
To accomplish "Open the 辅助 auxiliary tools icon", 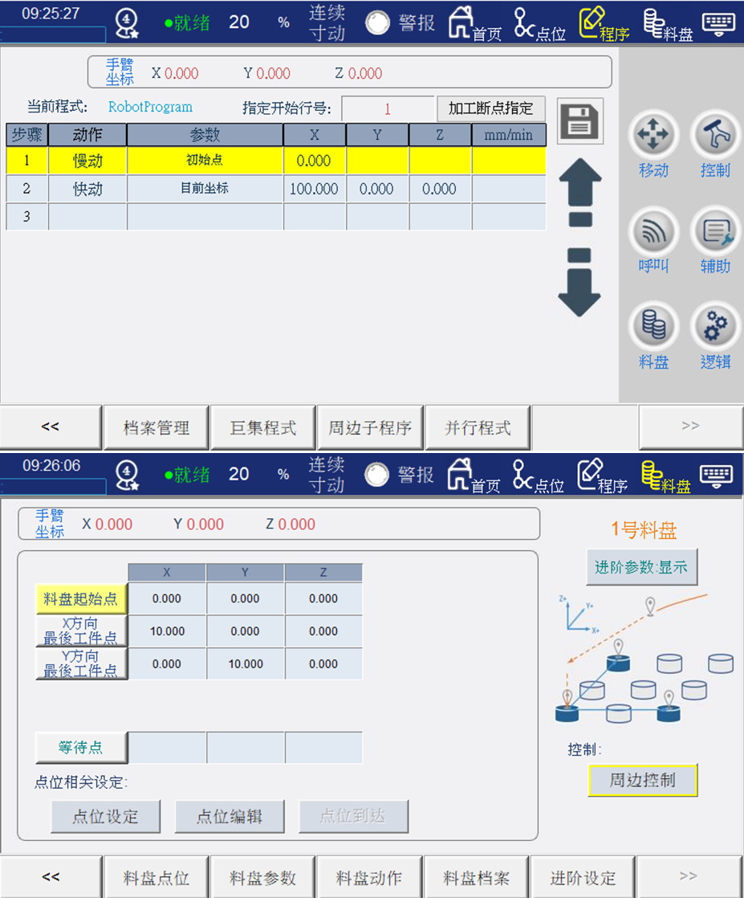I will 715,232.
